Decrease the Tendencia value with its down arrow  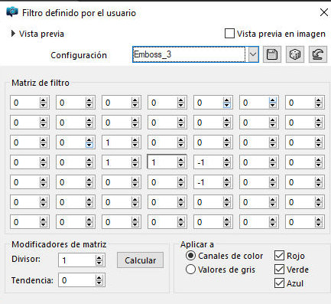pyautogui.click(x=99, y=283)
